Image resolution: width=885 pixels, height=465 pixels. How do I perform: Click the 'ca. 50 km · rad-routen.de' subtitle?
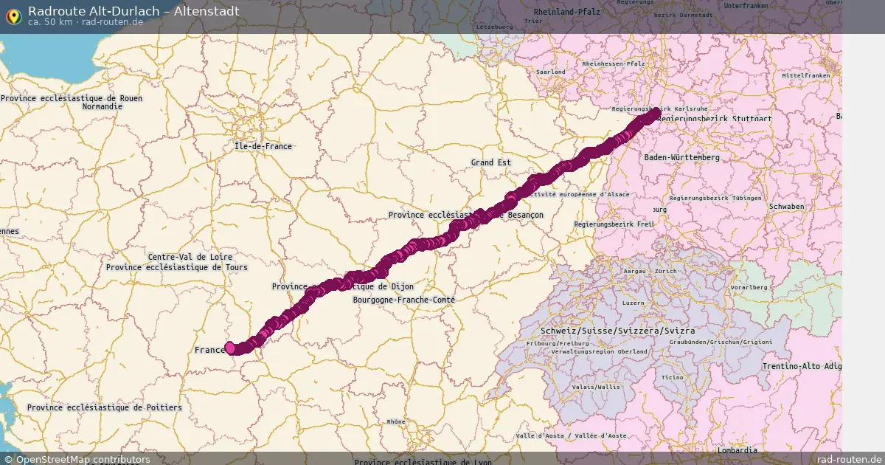pos(86,22)
